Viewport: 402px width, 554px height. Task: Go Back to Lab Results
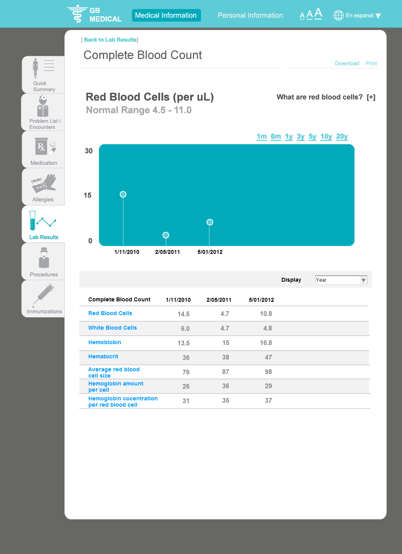[110, 40]
